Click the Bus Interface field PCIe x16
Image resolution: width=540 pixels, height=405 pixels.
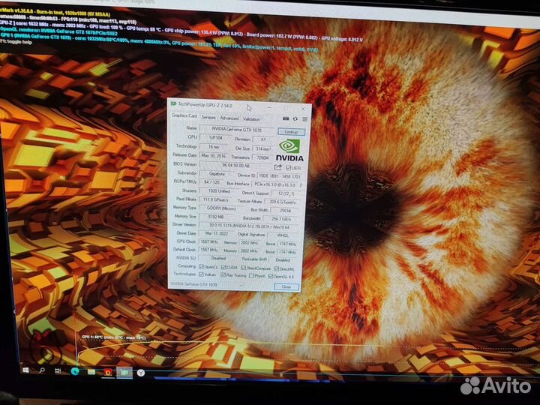(x=274, y=184)
